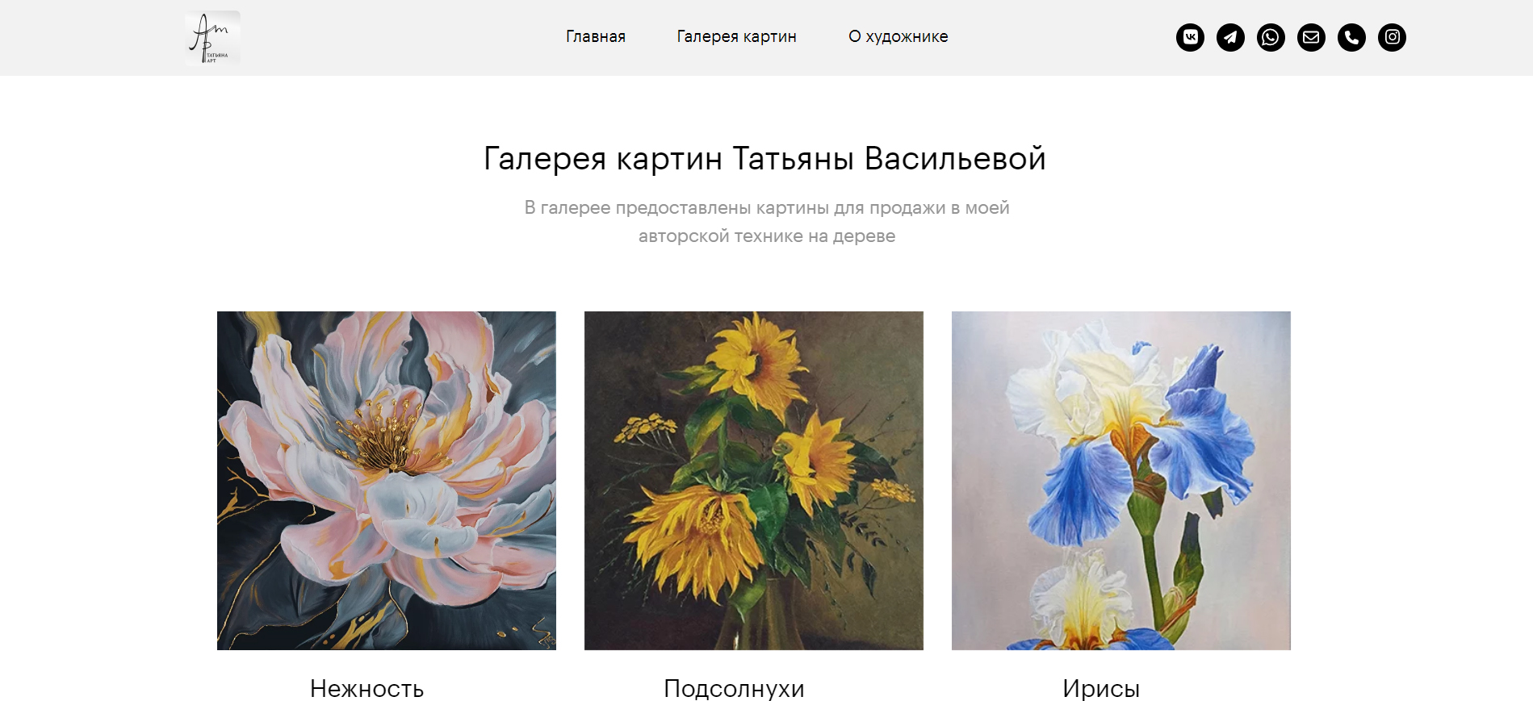Click the Нежность painting title
1533x701 pixels.
coord(367,688)
